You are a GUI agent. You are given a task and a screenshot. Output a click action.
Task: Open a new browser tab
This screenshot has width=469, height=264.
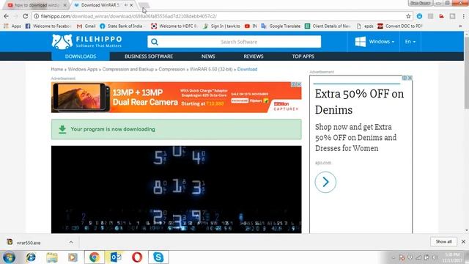[144, 5]
